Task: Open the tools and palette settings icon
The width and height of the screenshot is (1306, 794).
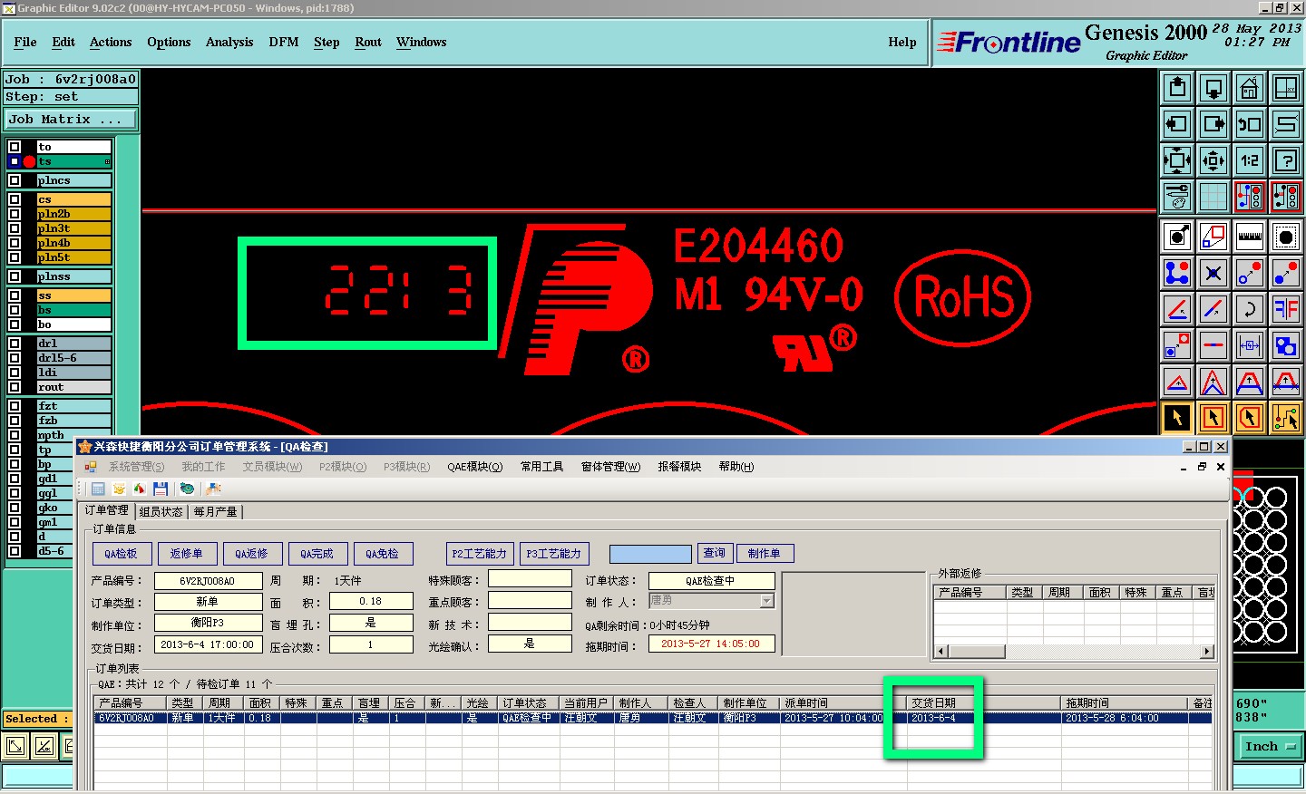Action: click(x=1177, y=196)
